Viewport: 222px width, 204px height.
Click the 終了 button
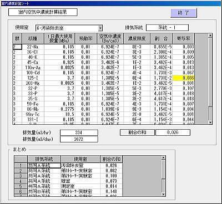click(x=184, y=13)
